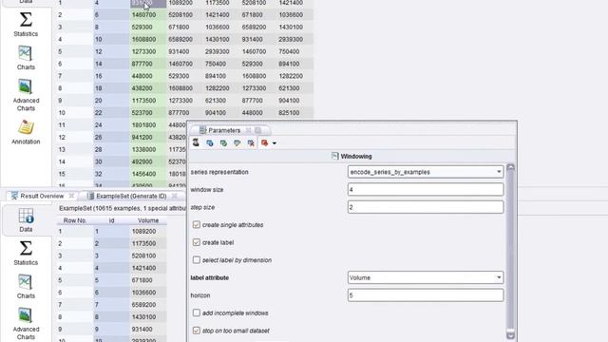The image size is (608, 342).
Task: Select green cell 529300 in upper row 3
Action: tap(148, 28)
